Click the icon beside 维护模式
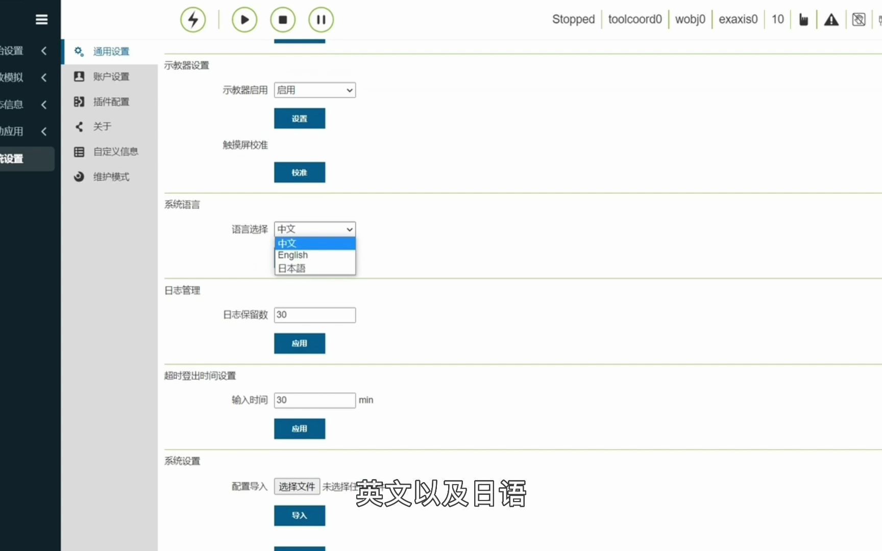 pos(79,177)
